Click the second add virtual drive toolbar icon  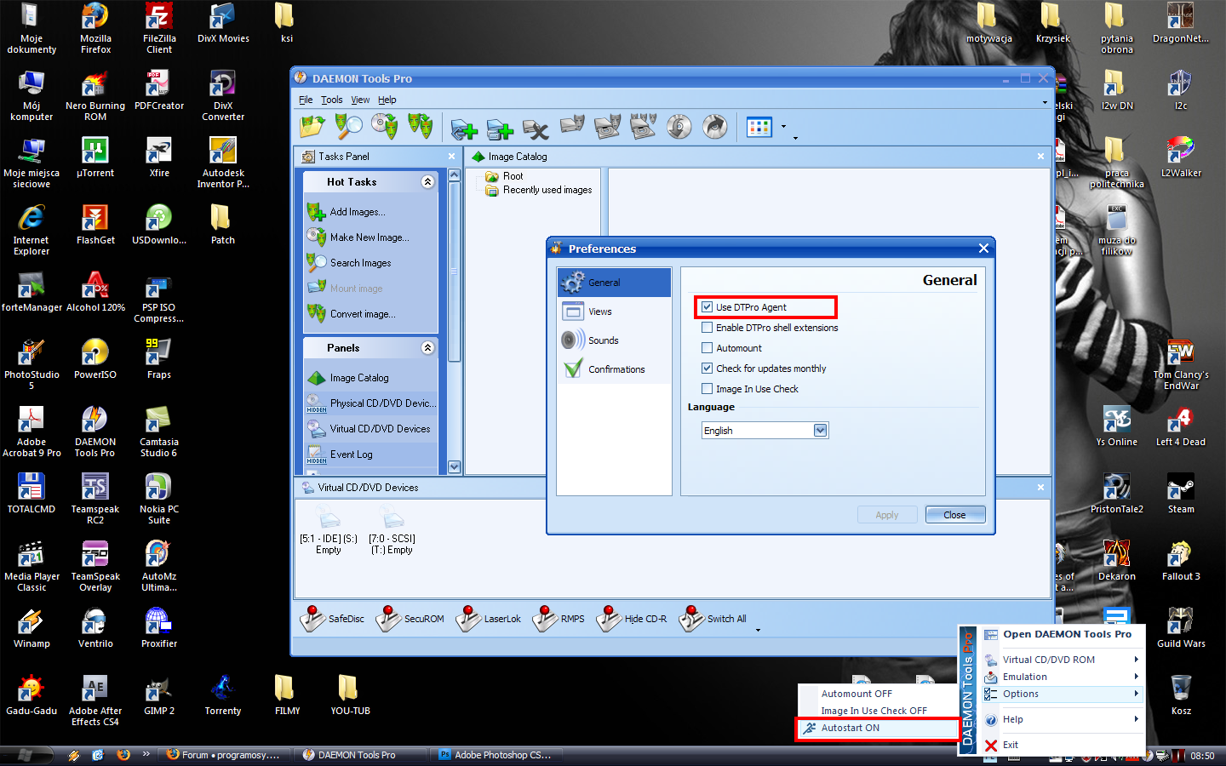[x=500, y=128]
